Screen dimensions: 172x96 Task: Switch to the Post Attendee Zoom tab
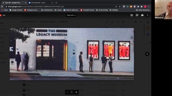pos(41,3)
